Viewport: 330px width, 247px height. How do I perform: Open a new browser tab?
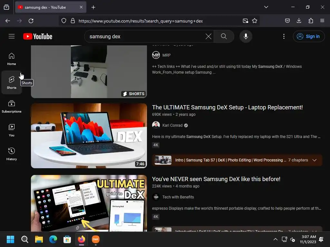[93, 7]
